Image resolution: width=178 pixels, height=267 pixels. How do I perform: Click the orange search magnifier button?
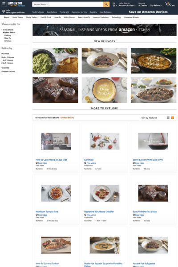(106, 4)
